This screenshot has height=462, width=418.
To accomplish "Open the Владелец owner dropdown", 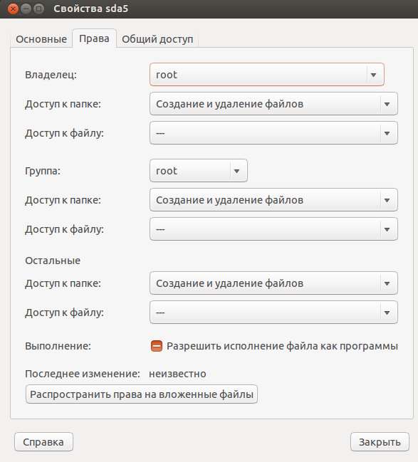I will pos(267,75).
